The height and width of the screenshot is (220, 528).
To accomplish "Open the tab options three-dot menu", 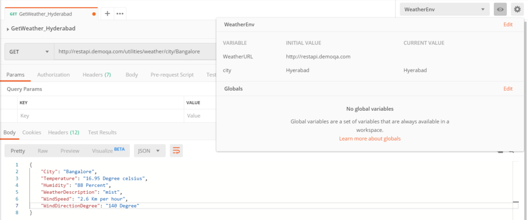I will pos(120,14).
